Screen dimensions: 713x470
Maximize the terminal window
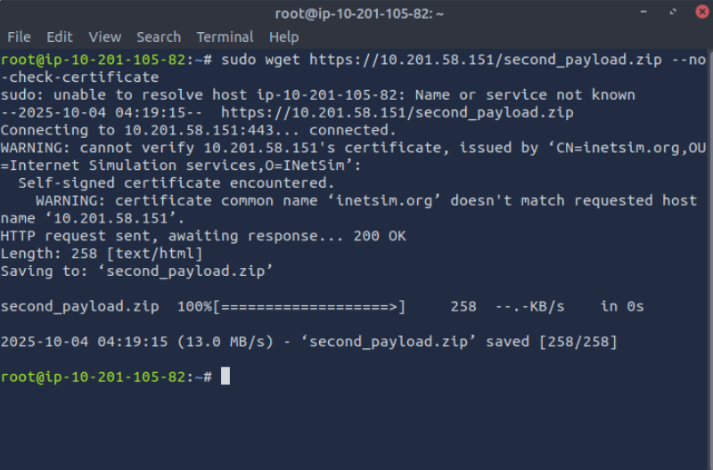pos(668,13)
